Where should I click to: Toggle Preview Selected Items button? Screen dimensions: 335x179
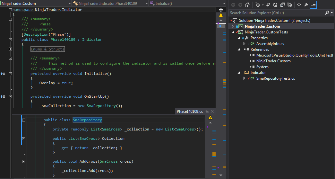[x=313, y=5]
